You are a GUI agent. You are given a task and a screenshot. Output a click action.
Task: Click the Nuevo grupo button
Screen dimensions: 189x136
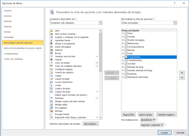pos(146,115)
